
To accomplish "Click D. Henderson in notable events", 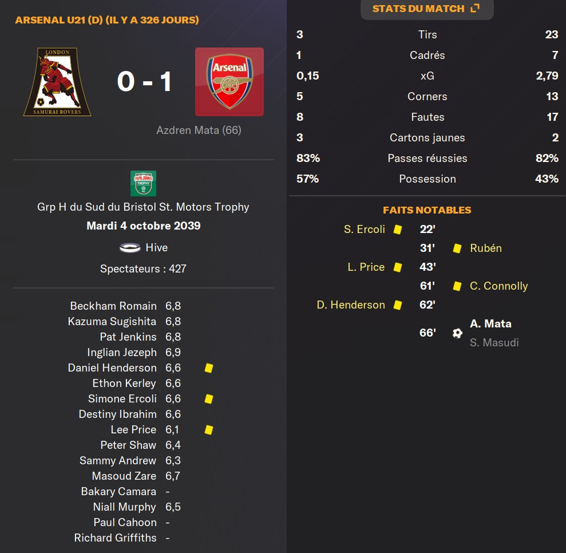I will (x=351, y=305).
